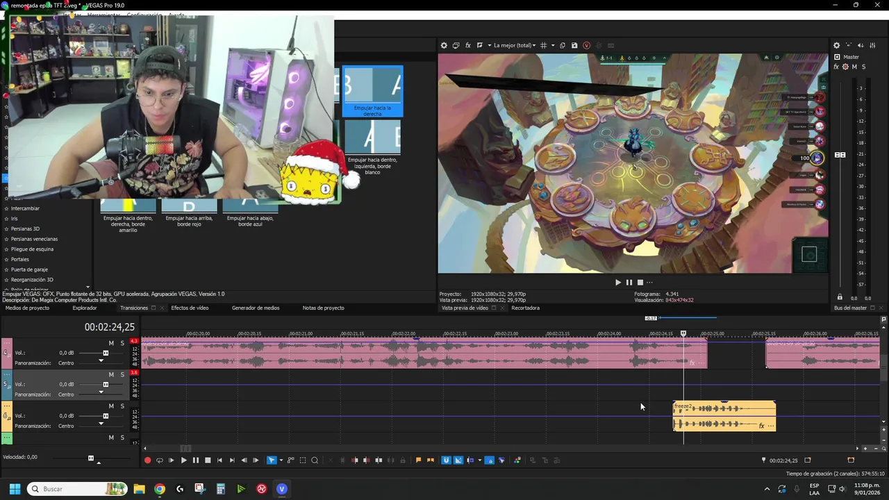
Task: Select the Normal edit tool arrow
Action: (272, 460)
